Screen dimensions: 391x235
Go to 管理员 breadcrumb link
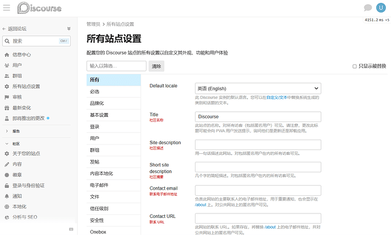[93, 24]
